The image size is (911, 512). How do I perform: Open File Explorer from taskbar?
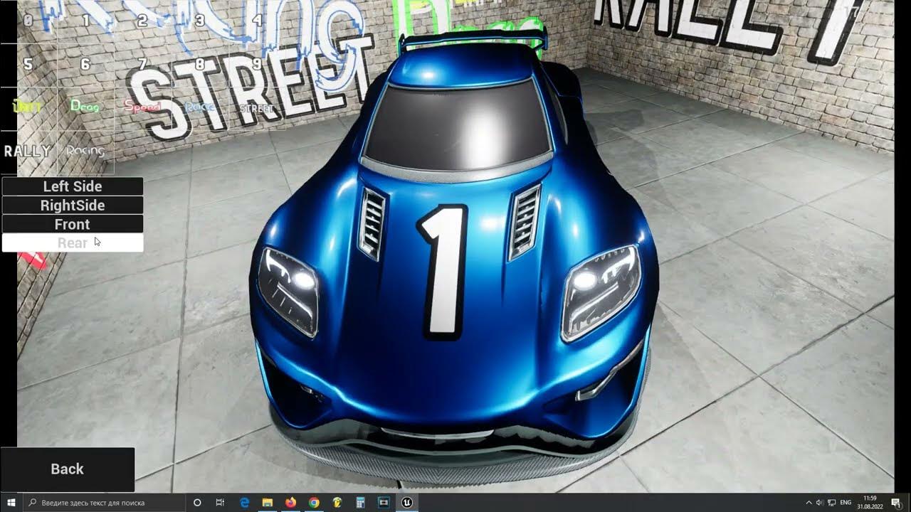click(267, 502)
